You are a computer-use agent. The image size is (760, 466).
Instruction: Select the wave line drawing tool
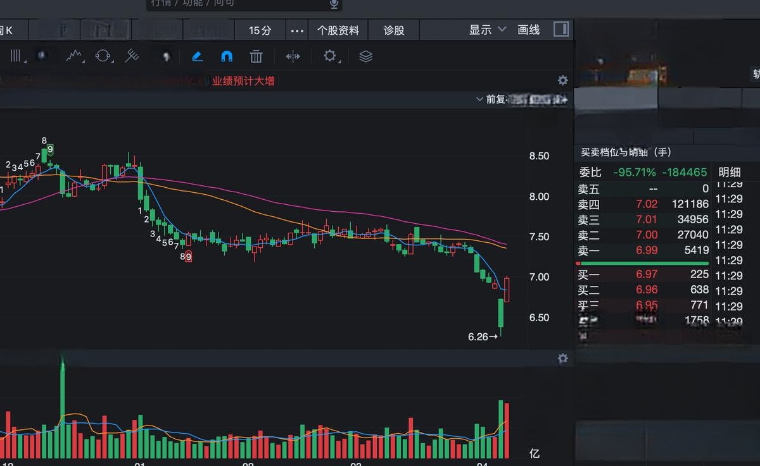[75, 56]
